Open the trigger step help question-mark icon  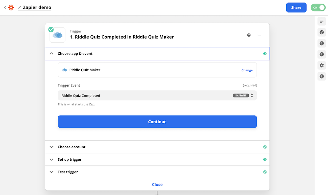coord(249,35)
